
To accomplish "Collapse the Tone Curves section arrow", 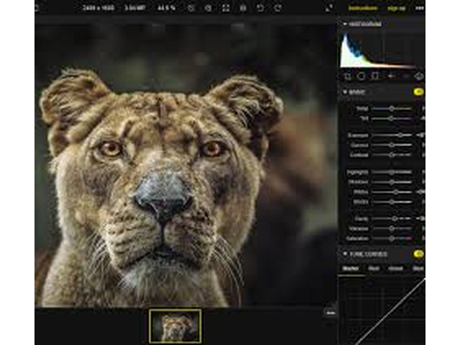I will (x=345, y=254).
